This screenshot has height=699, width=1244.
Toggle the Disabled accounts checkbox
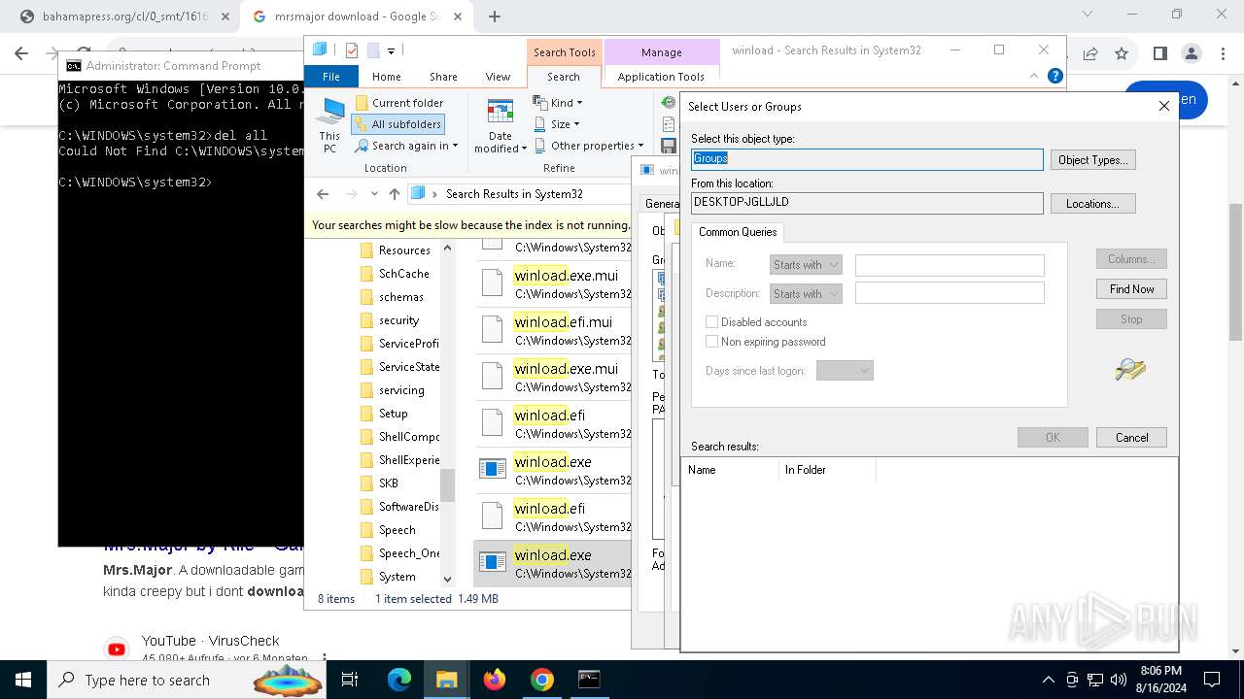point(712,322)
